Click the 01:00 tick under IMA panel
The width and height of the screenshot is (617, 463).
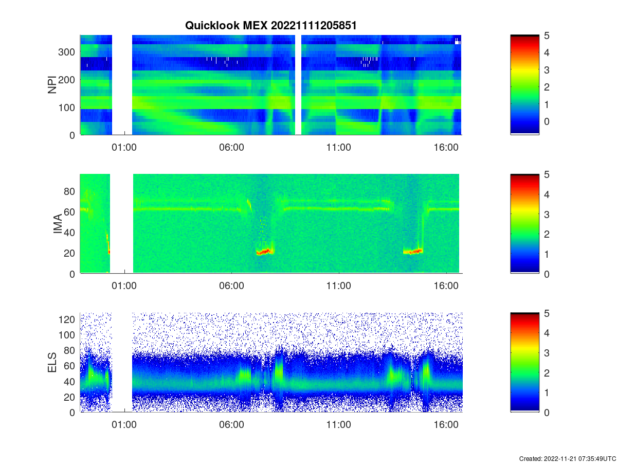click(124, 286)
